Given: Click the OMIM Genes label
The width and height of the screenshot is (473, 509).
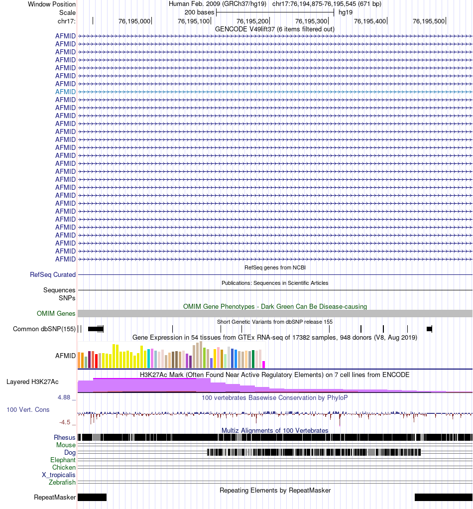Looking at the screenshot, I should pyautogui.click(x=56, y=314).
